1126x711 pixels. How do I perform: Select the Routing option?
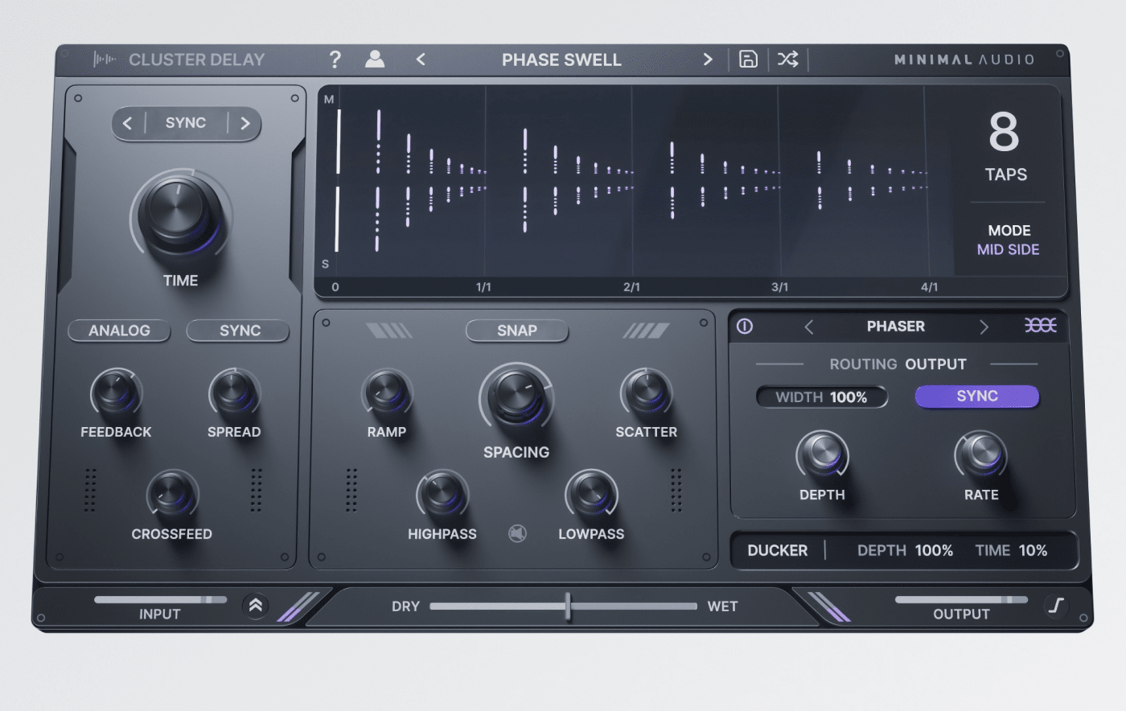pos(863,364)
